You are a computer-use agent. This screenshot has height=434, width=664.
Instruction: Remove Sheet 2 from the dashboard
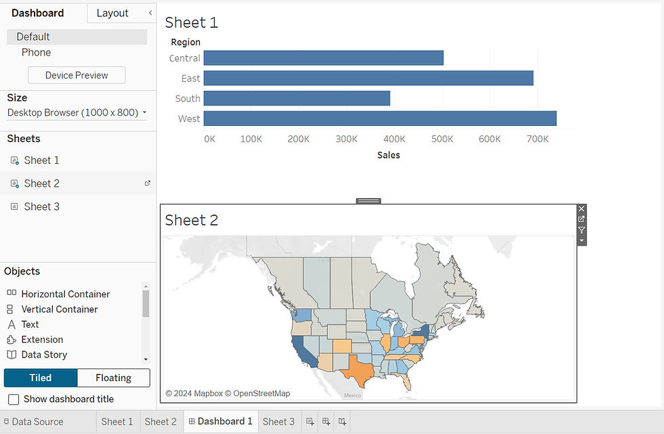(581, 208)
